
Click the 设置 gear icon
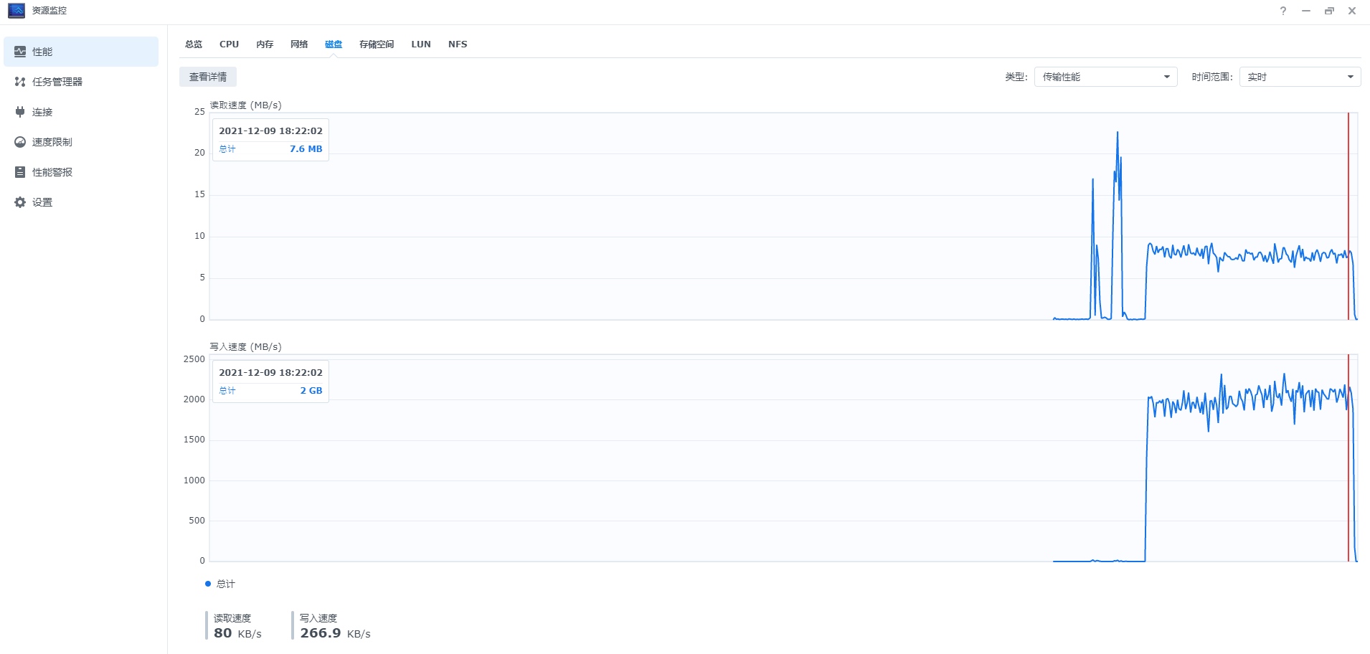(x=20, y=202)
